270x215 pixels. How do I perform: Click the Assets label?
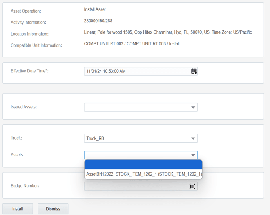[x=17, y=155]
